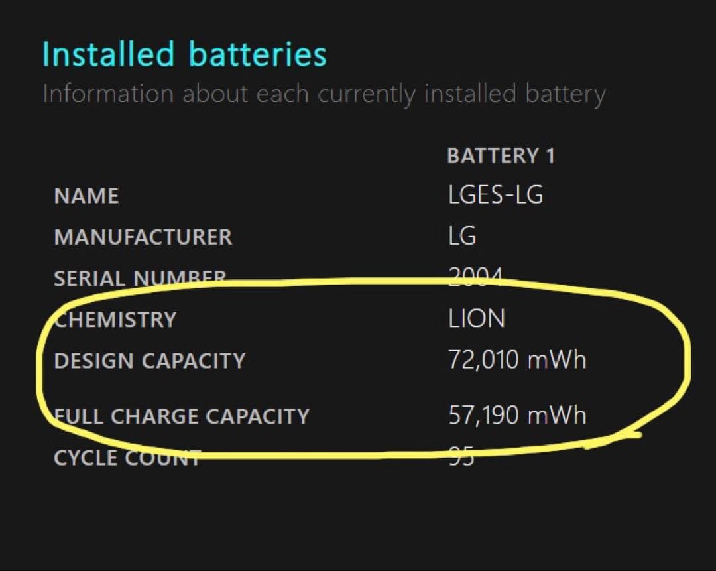
Task: Click the BATTERY 1 column header
Action: click(x=501, y=157)
